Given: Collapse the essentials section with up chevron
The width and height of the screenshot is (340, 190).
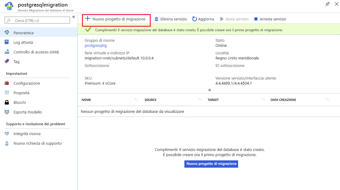Looking at the screenshot, I should (x=209, y=90).
